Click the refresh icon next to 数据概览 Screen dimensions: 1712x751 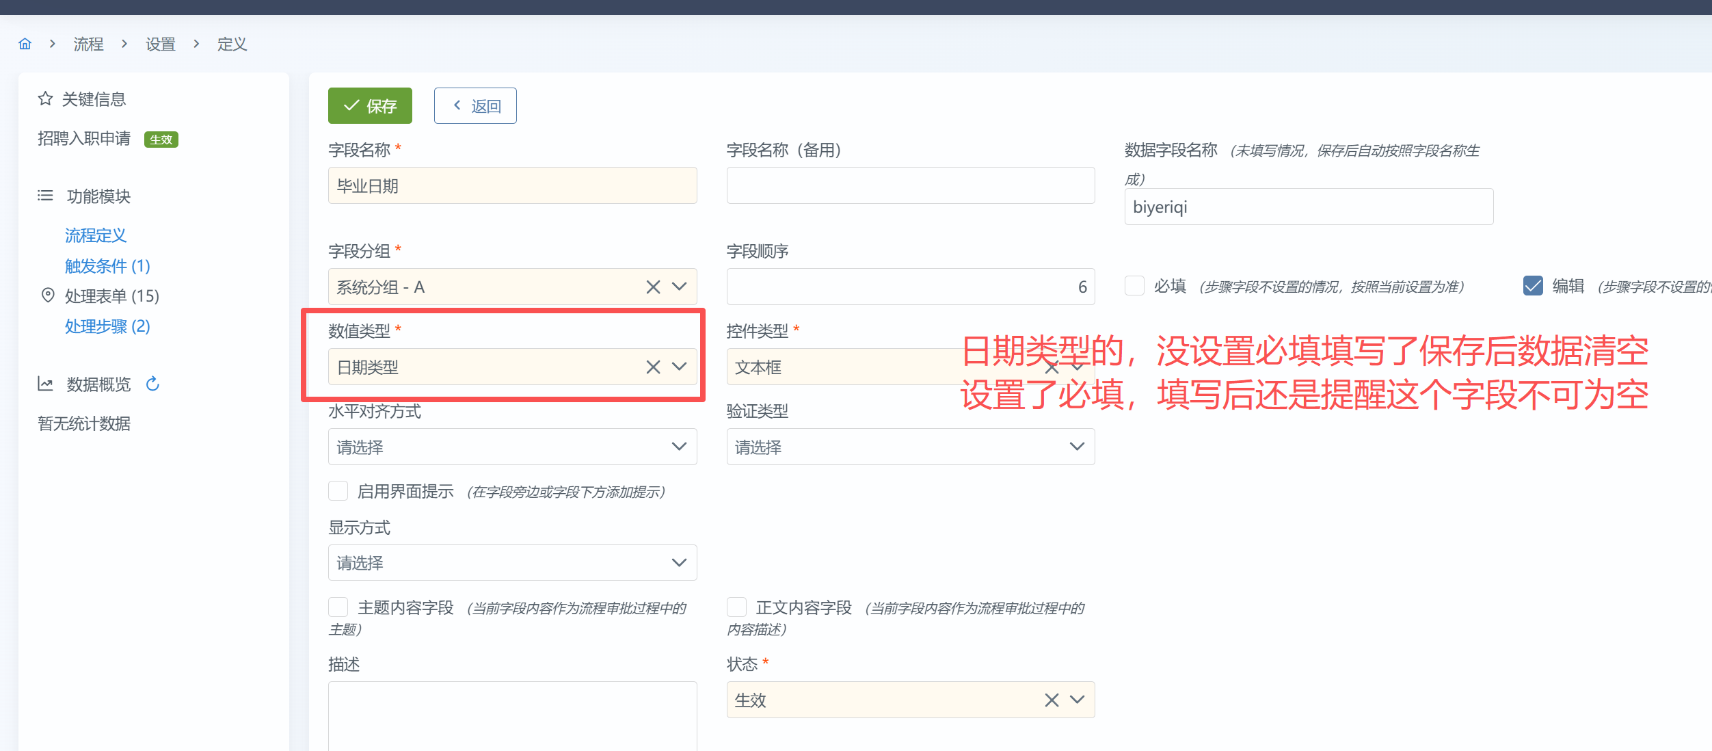(152, 384)
